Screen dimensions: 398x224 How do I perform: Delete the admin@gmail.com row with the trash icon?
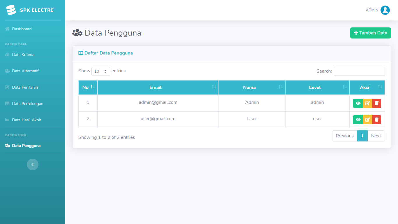(x=377, y=103)
